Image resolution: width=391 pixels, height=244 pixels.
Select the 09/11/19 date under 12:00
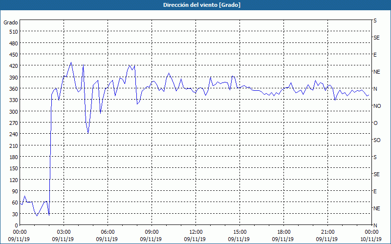click(195, 239)
